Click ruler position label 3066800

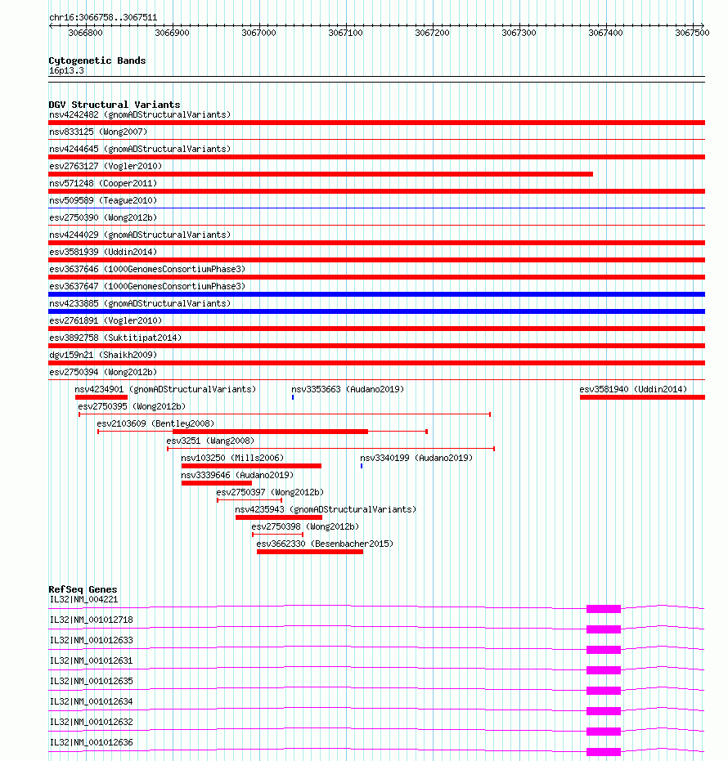pos(85,33)
